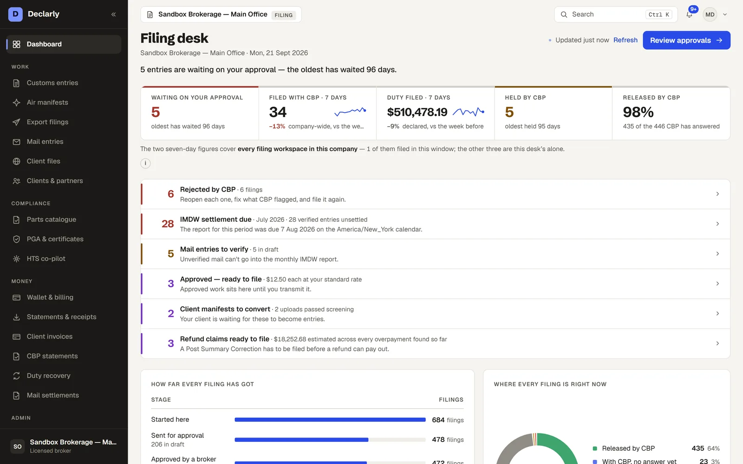Click "Licensed broker" text in sidebar footer
Screen dimensions: 743x464
tap(51, 451)
